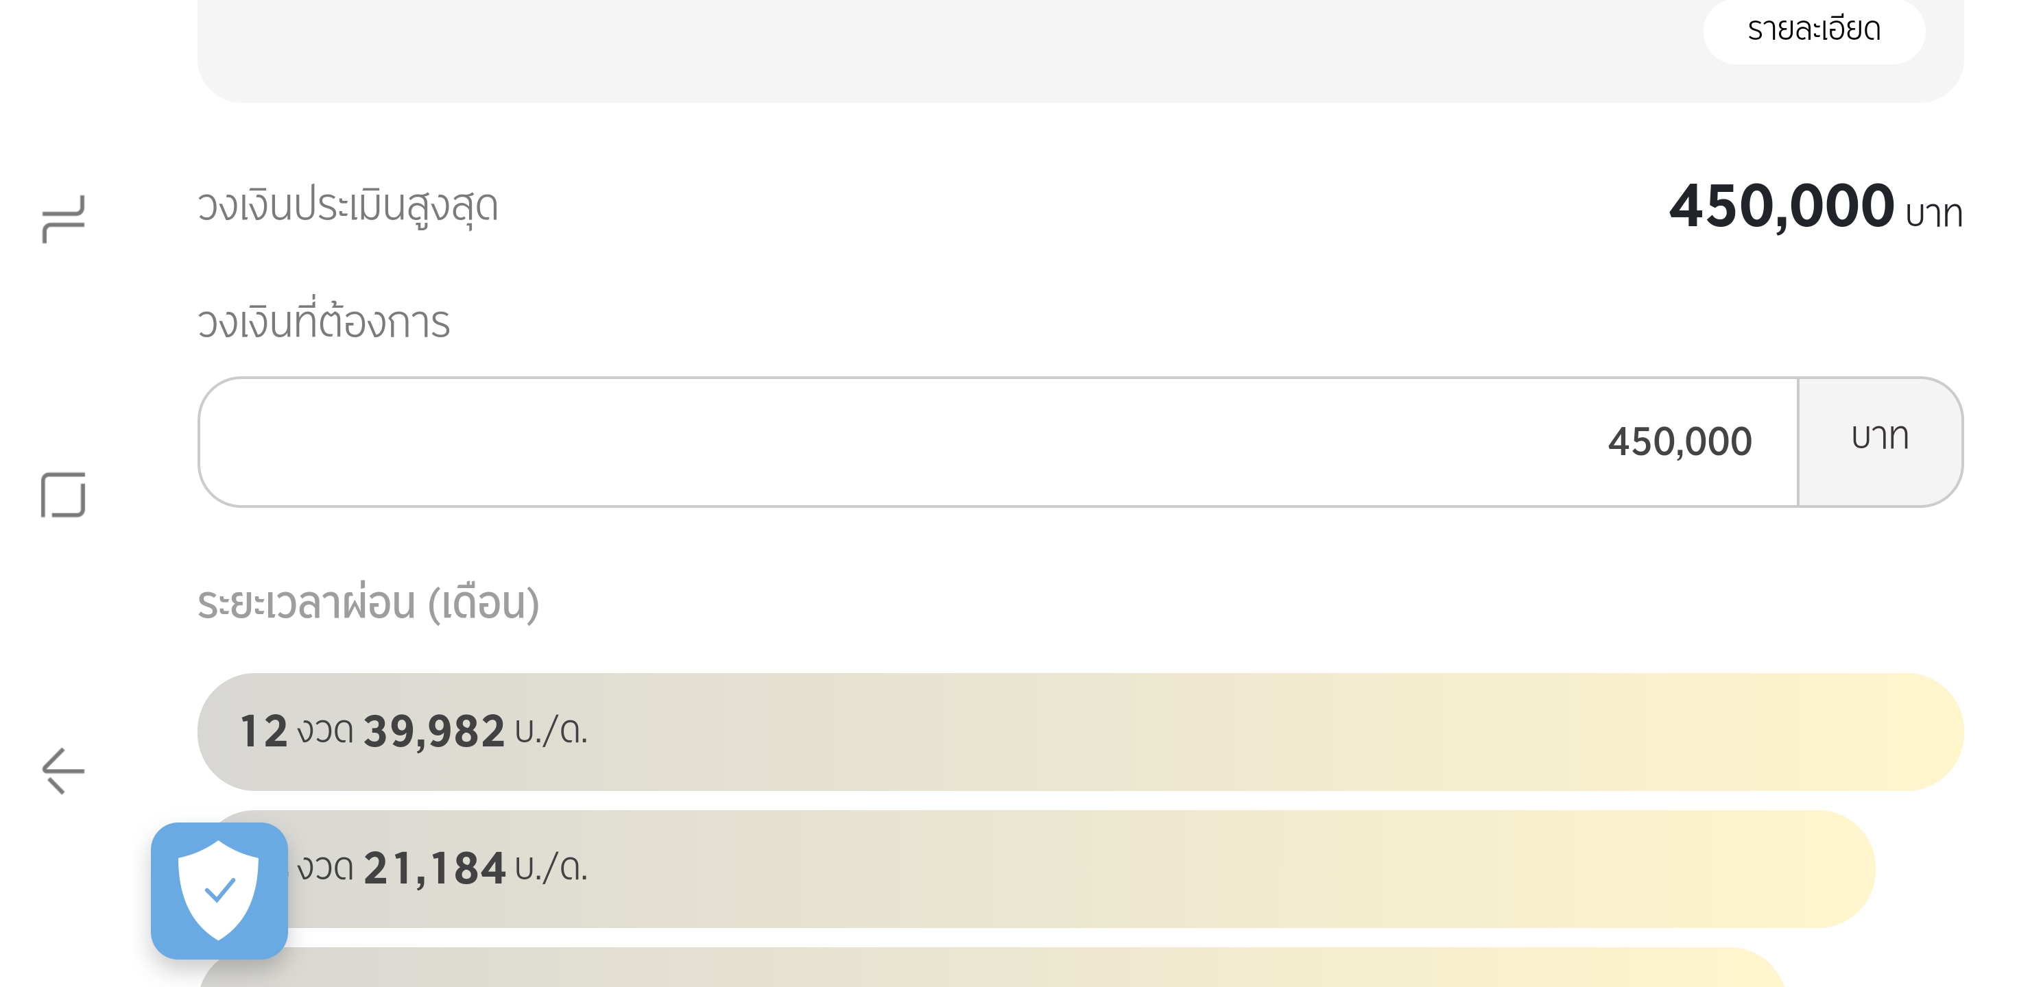Choose the 21,184 บ./ด. installment option
Screen dimensions: 2030x987
(x=1079, y=868)
